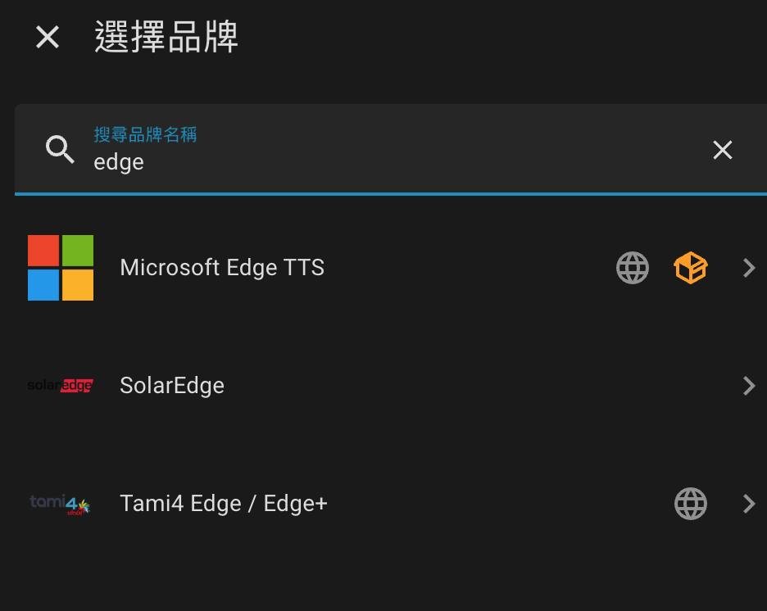Click the magnifier search icon

(61, 150)
